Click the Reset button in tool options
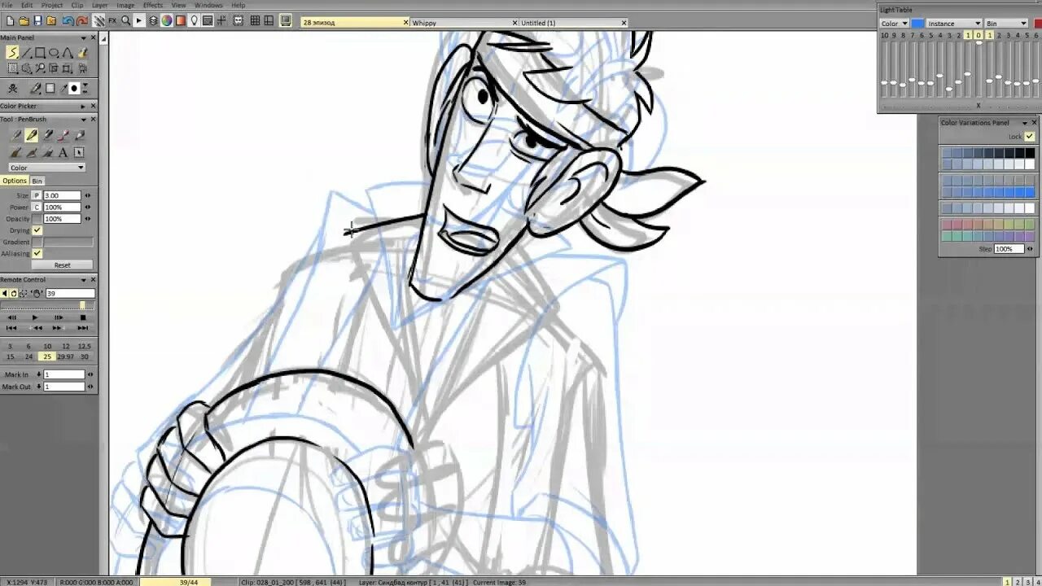 point(63,265)
